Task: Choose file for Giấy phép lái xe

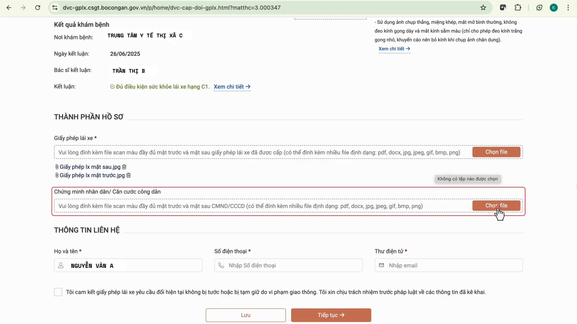Action: [496, 152]
